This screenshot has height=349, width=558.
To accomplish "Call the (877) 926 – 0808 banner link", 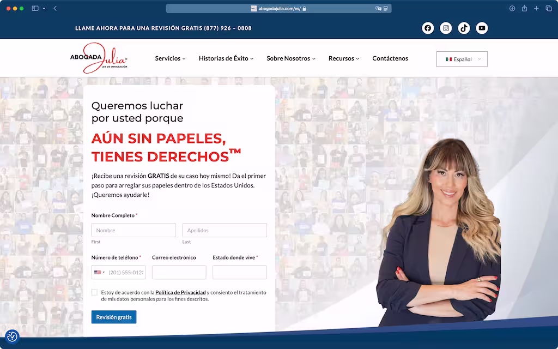I will 228,28.
